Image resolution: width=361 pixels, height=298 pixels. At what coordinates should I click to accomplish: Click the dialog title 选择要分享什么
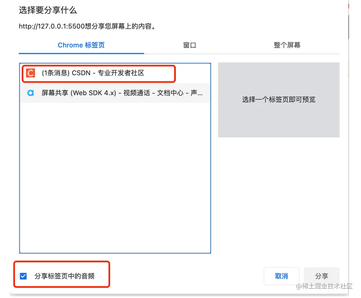click(x=48, y=11)
